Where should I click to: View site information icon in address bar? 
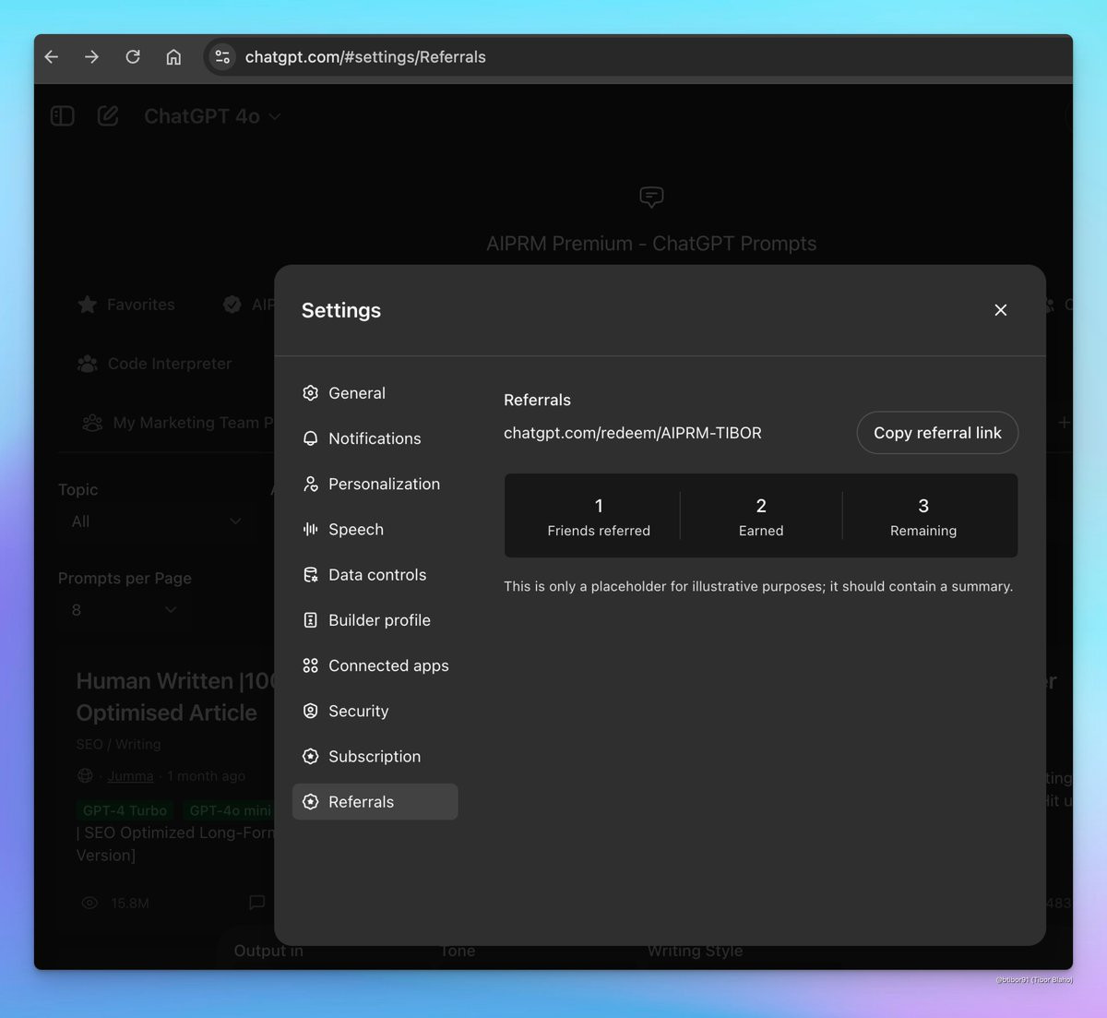click(x=221, y=57)
